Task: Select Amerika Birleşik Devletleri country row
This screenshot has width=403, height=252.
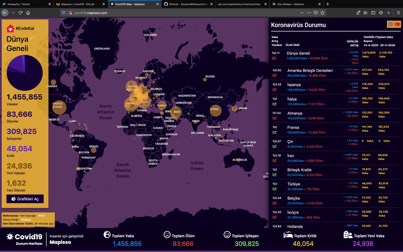Action: tap(335, 73)
